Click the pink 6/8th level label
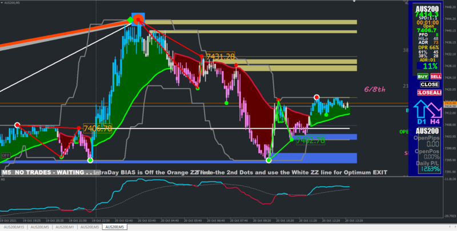 (375, 90)
